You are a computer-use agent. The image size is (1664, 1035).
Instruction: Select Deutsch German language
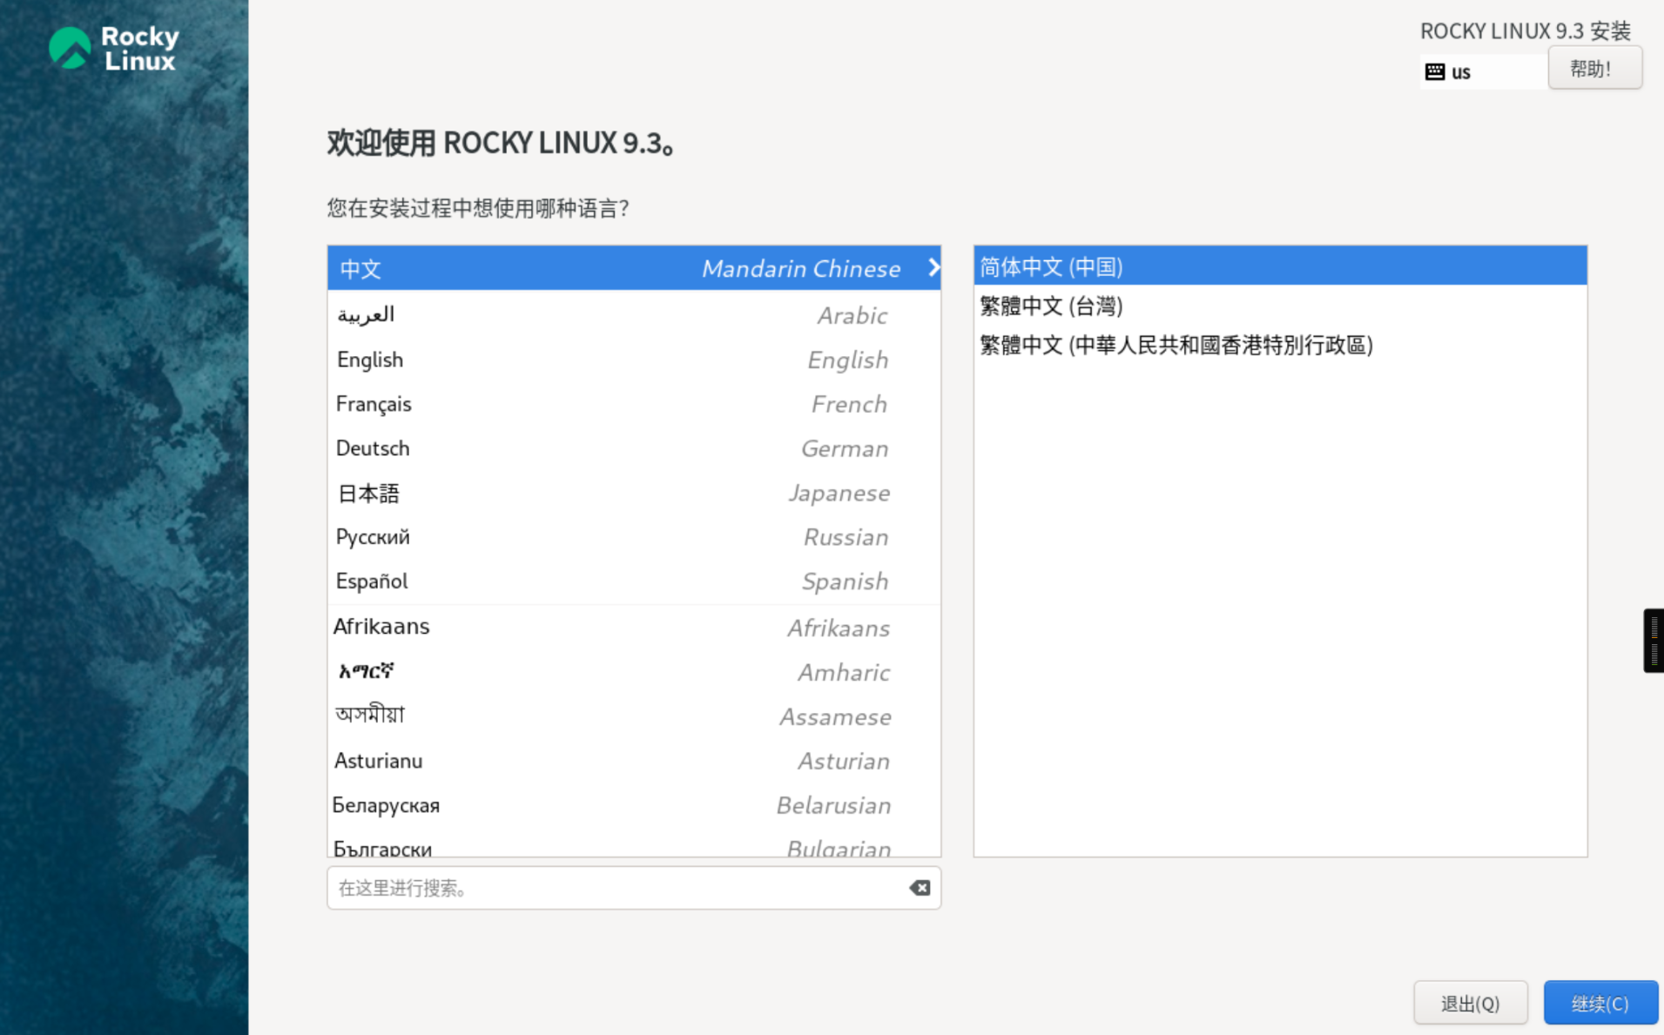[634, 448]
